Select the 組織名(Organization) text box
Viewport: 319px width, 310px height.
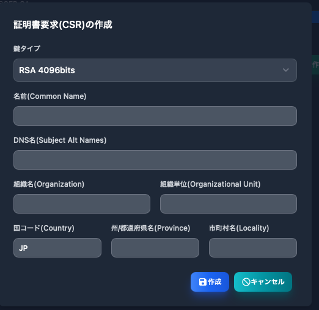point(82,204)
